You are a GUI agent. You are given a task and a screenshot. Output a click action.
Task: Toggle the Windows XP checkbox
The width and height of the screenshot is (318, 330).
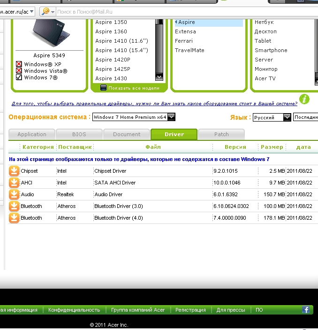(x=19, y=64)
